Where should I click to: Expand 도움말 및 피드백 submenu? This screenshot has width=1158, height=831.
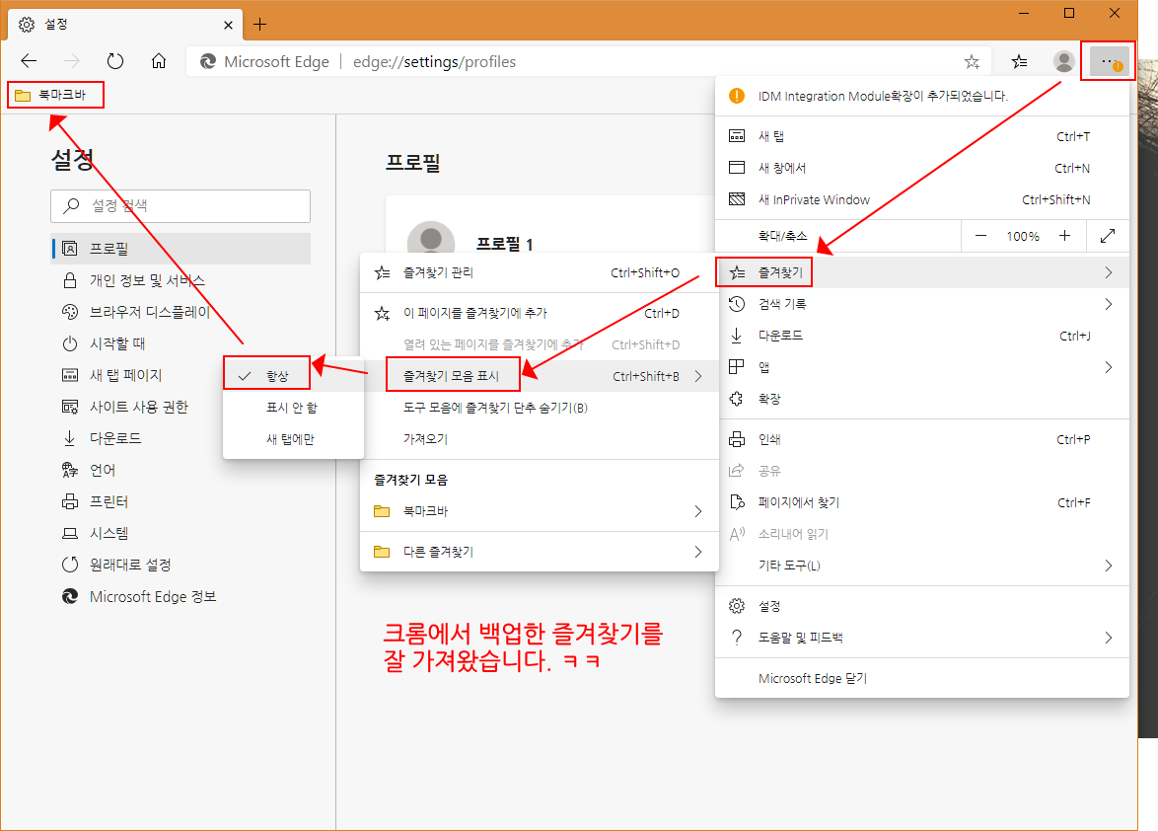921,638
